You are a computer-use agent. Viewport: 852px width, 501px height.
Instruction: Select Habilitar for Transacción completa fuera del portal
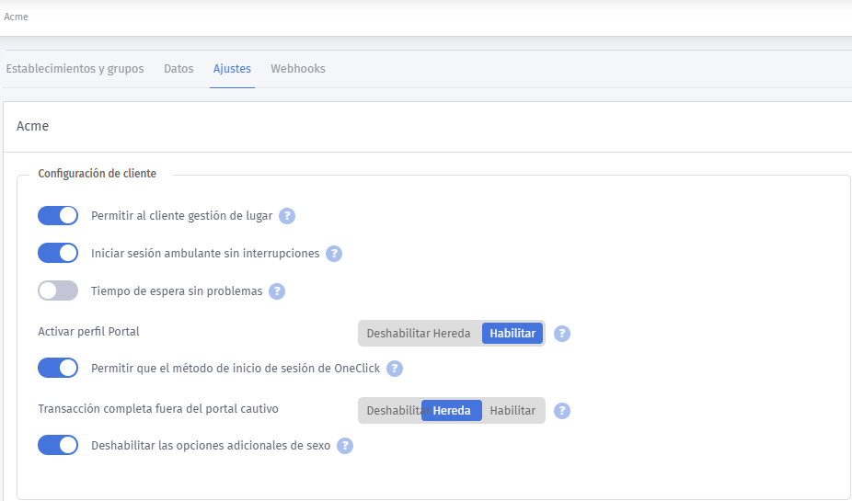(512, 411)
